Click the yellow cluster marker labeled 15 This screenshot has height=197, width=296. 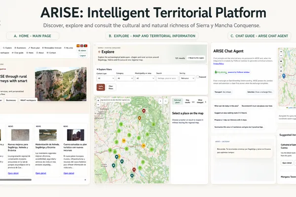click(x=124, y=141)
